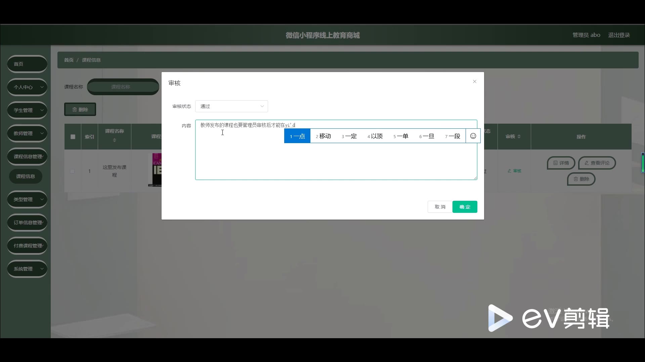645x362 pixels.
Task: Toggle the select-all header checkbox
Action: pos(73,137)
